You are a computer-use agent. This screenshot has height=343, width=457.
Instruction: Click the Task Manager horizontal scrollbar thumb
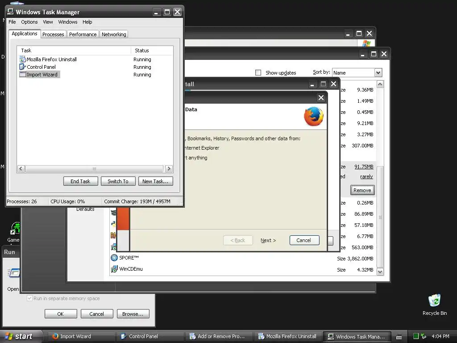[94, 168]
